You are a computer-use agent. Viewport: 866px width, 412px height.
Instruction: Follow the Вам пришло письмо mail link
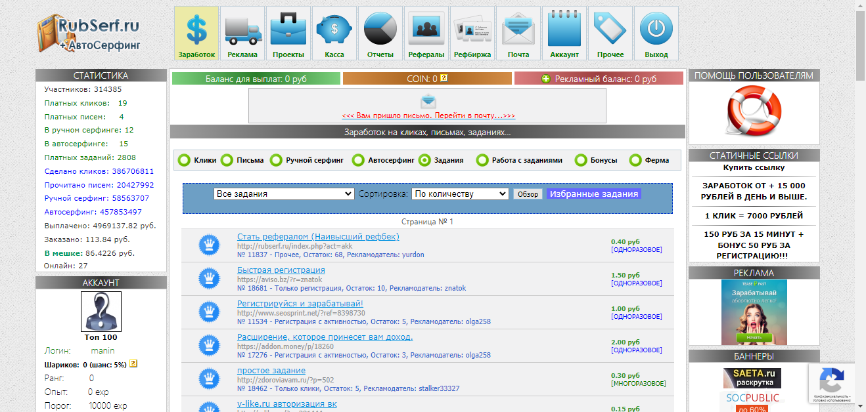click(428, 115)
